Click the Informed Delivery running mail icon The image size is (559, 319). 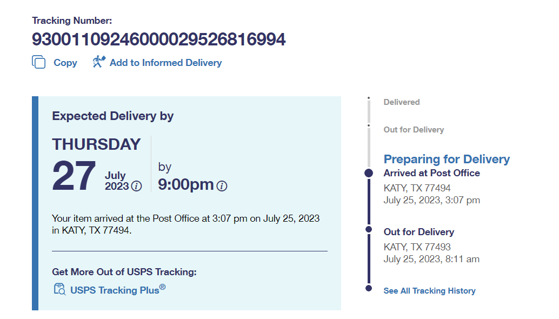[98, 62]
